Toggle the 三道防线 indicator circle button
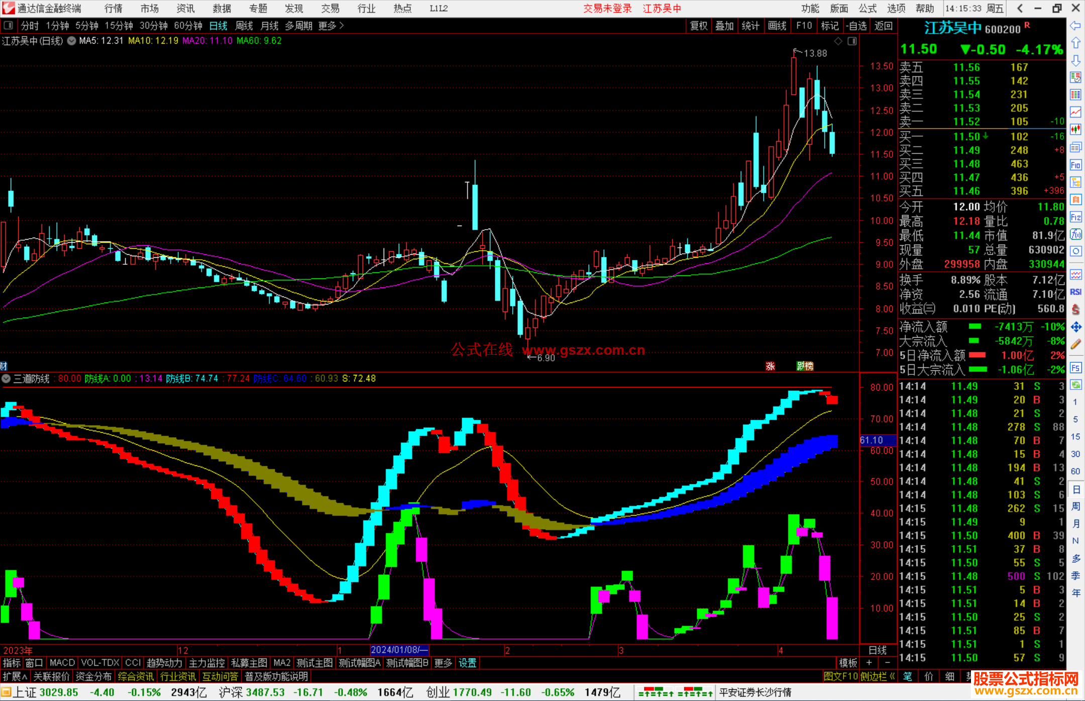 [7, 378]
